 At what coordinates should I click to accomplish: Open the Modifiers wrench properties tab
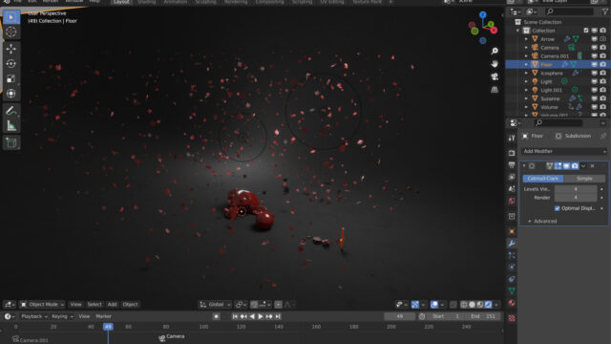pos(512,244)
